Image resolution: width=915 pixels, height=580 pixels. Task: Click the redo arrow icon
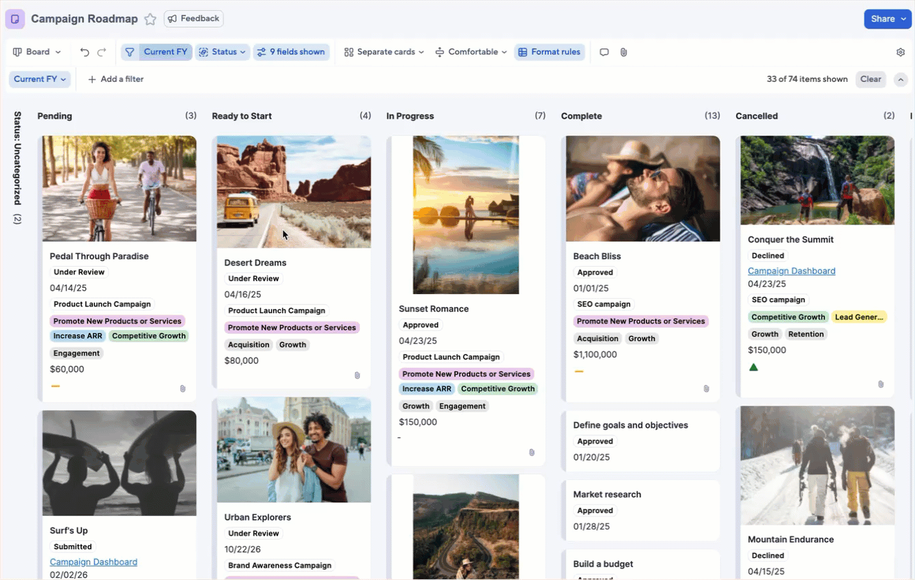[x=102, y=52]
